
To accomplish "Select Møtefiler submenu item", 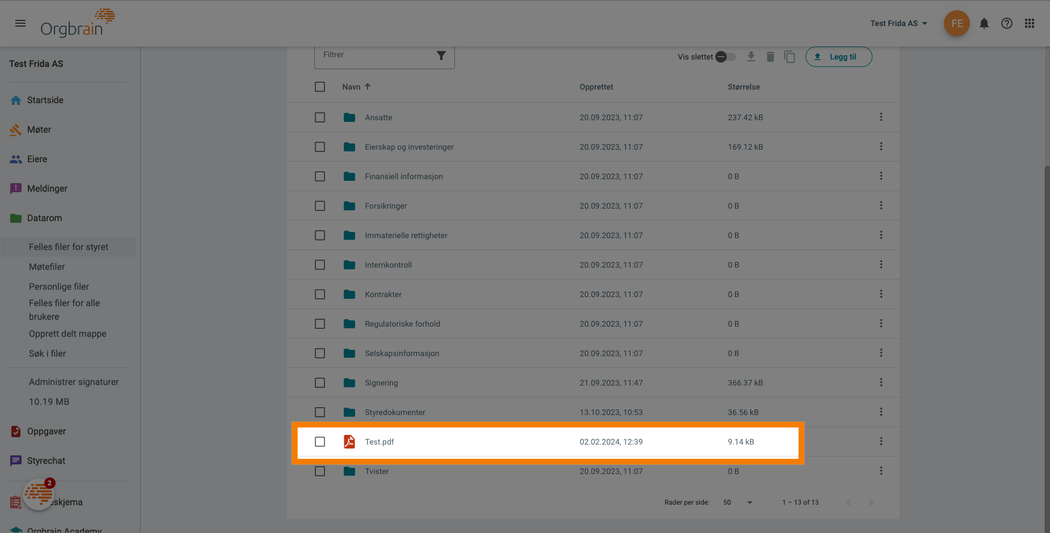I will click(x=47, y=266).
